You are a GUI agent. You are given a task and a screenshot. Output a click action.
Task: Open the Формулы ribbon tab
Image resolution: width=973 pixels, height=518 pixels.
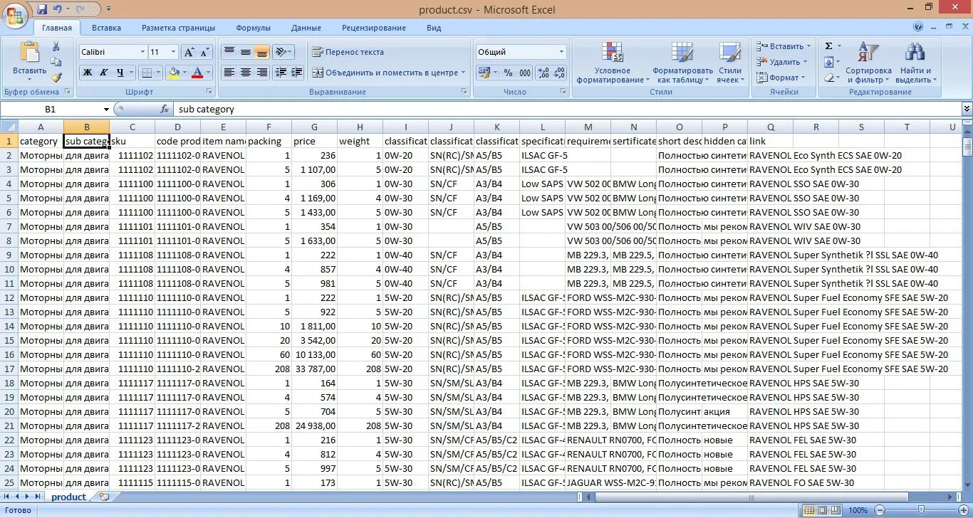click(x=253, y=28)
